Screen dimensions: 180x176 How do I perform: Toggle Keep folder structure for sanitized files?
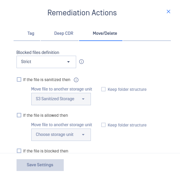(104, 89)
